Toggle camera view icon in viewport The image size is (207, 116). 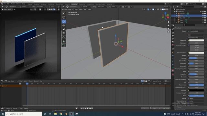point(169,29)
